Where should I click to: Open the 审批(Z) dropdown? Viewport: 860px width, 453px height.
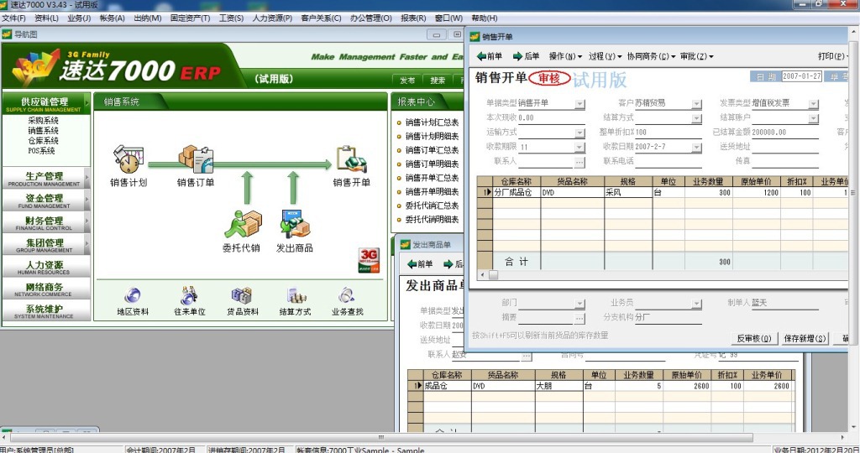pos(696,56)
